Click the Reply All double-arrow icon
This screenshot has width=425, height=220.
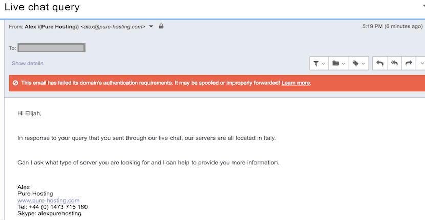(x=394, y=63)
